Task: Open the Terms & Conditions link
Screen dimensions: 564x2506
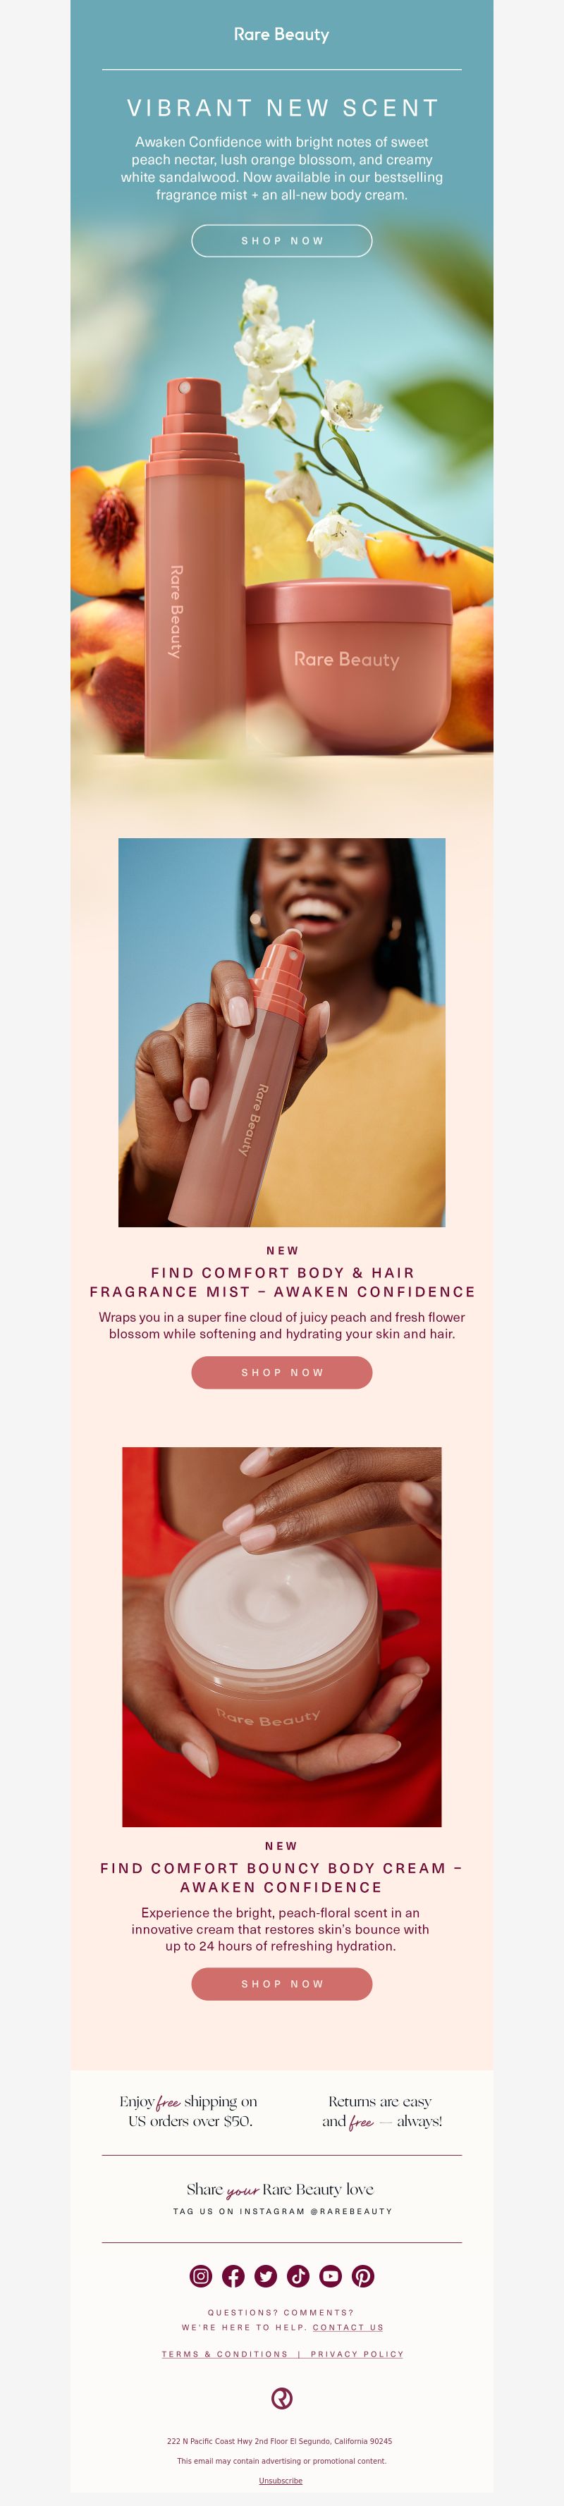Action: 225,2354
